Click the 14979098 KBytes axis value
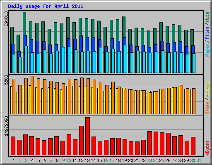212x165 pixels. tap(6, 126)
